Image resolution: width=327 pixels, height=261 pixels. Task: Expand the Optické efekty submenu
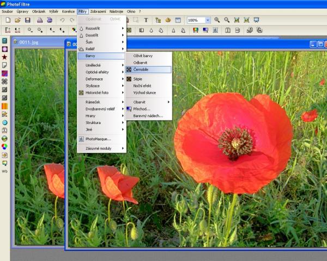101,72
